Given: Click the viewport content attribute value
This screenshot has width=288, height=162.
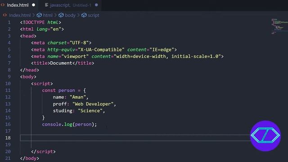Looking at the screenshot, I should click(167, 56).
